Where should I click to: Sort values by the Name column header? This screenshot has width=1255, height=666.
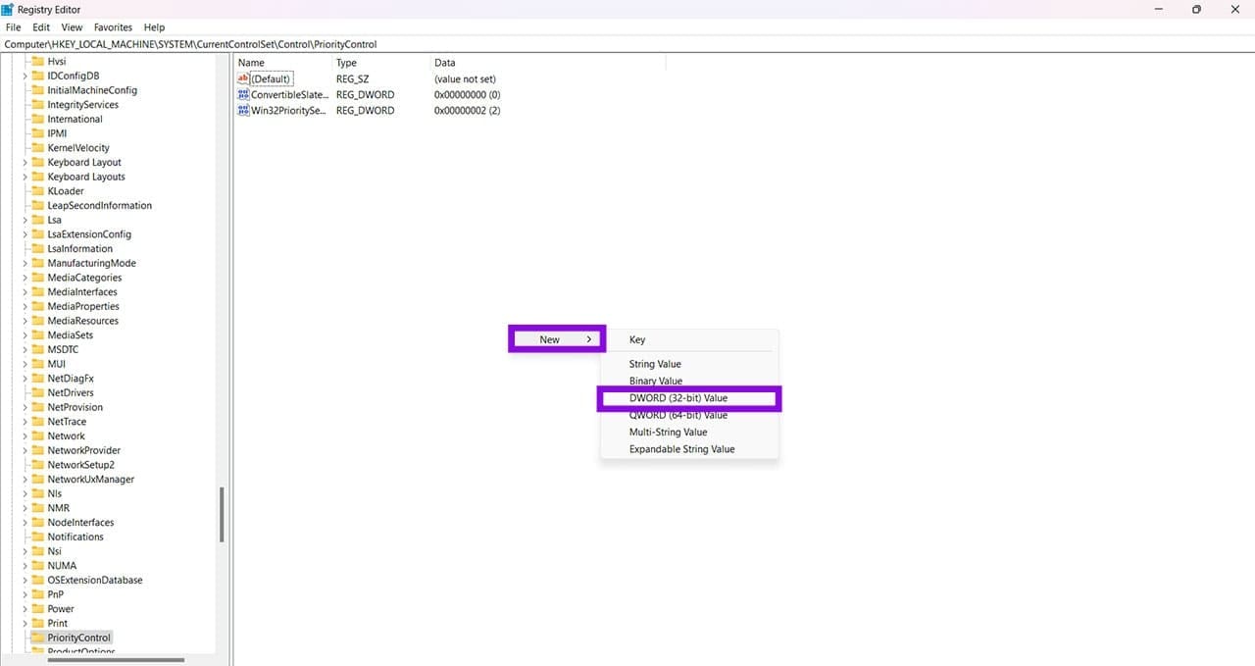point(282,63)
